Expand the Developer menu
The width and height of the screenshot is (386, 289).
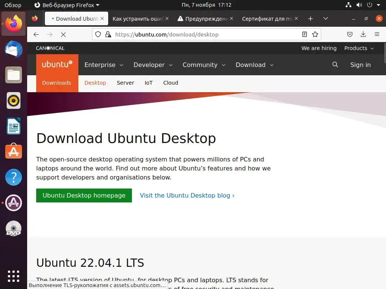153,65
